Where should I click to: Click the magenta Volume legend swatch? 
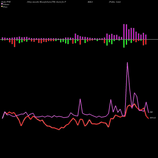coord(2,4)
